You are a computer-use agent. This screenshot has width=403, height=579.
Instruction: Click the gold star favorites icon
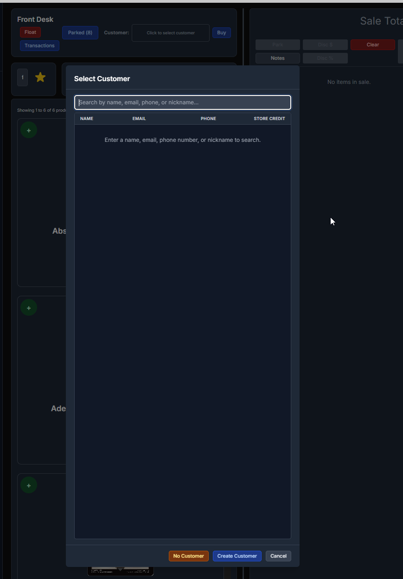click(x=40, y=77)
